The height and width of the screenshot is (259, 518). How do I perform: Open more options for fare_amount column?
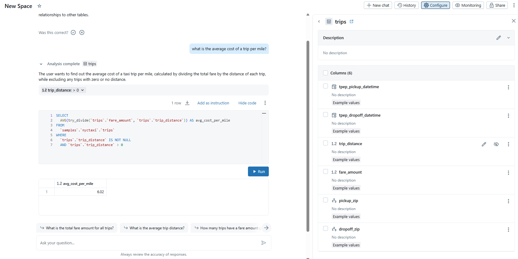[508, 173]
